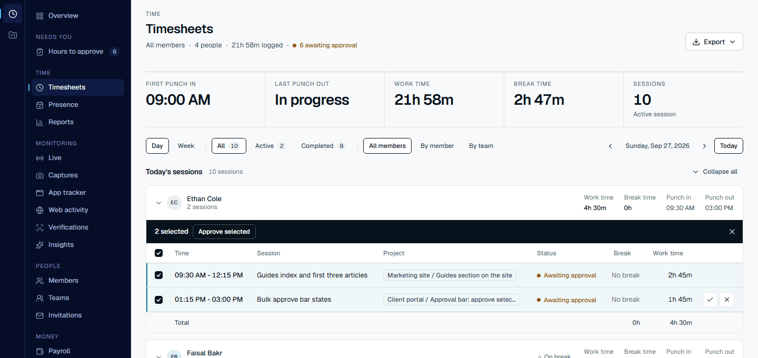Click the Sunday, Sep 27, 2026 date label
758x358 pixels.
657,146
